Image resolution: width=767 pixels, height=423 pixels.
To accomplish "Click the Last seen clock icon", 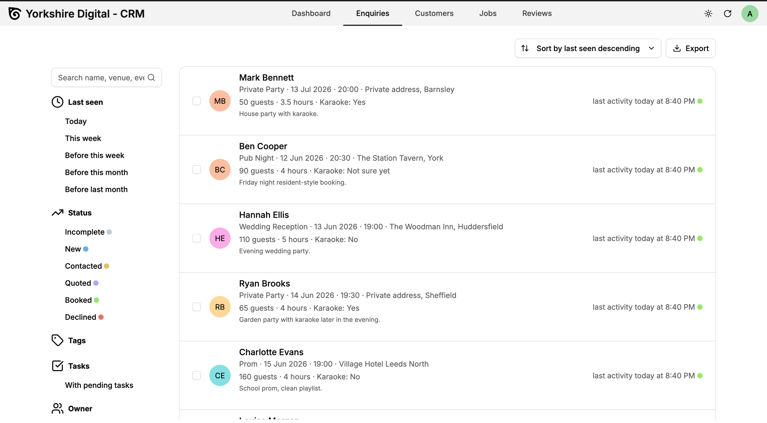I will tap(58, 102).
